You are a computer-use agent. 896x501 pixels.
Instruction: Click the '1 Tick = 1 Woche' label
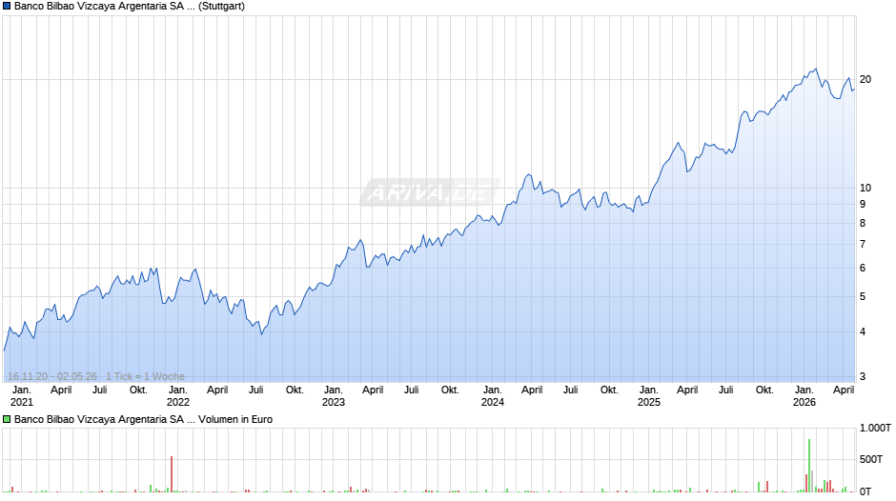click(x=145, y=376)
